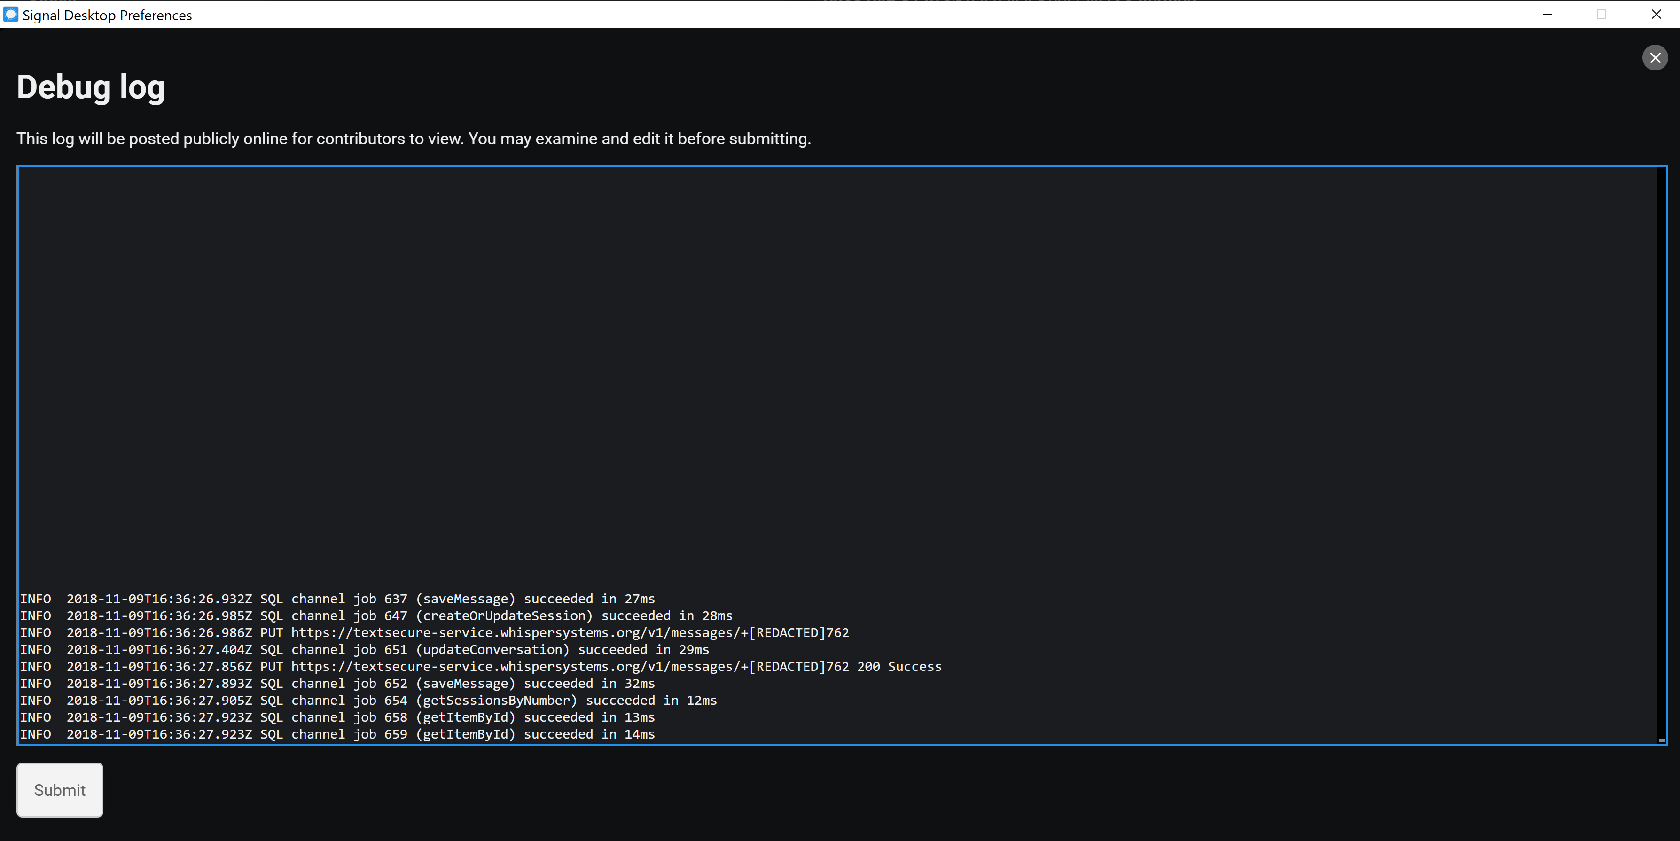The height and width of the screenshot is (841, 1680).
Task: Click the disclaimer about posting the log publicly
Action: (x=414, y=138)
